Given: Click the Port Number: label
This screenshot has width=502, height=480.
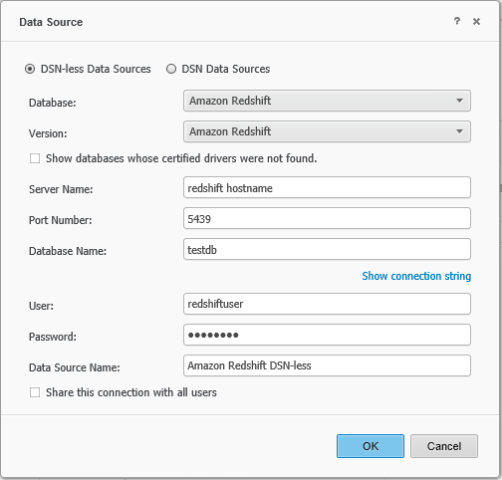Looking at the screenshot, I should 60,220.
